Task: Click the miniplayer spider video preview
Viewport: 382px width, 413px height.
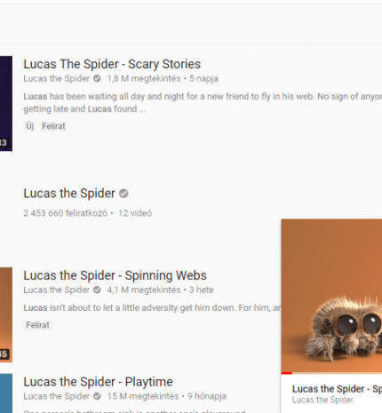Action: [331, 296]
